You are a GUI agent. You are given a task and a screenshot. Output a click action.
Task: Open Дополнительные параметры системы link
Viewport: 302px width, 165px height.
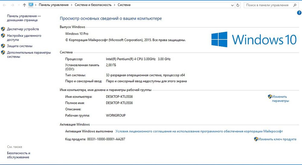coord(29,54)
